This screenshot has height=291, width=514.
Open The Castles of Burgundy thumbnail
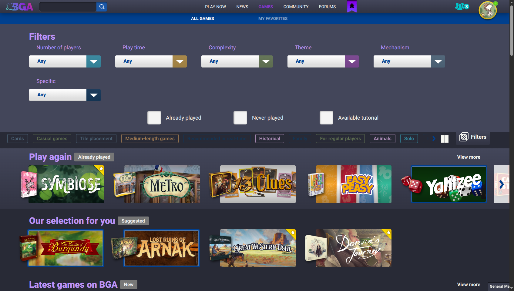click(x=66, y=248)
